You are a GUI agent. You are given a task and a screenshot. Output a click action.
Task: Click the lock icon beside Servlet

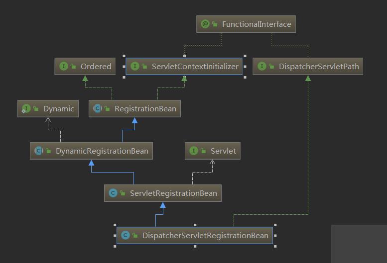click(203, 151)
